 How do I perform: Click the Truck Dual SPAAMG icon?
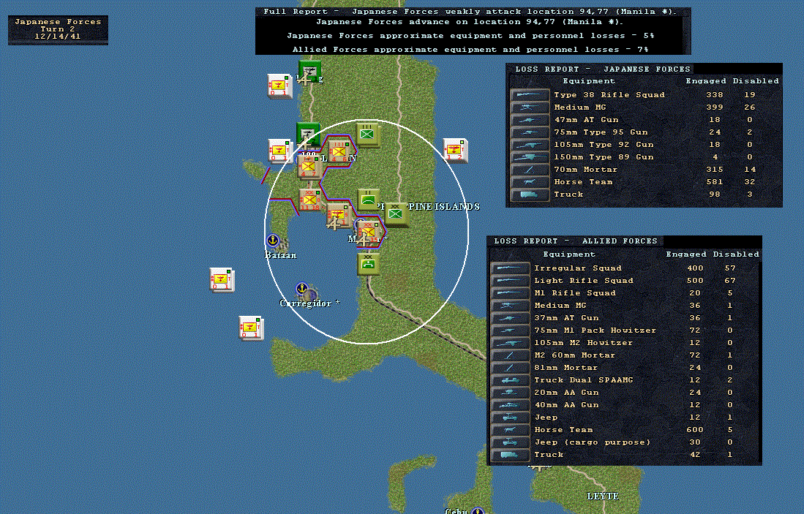point(510,380)
